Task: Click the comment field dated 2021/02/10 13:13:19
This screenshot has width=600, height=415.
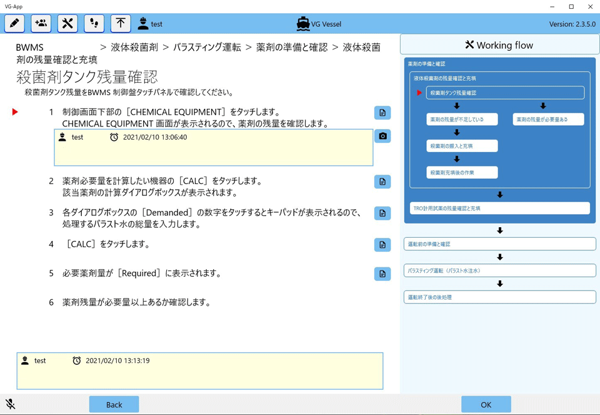Action: [200, 371]
